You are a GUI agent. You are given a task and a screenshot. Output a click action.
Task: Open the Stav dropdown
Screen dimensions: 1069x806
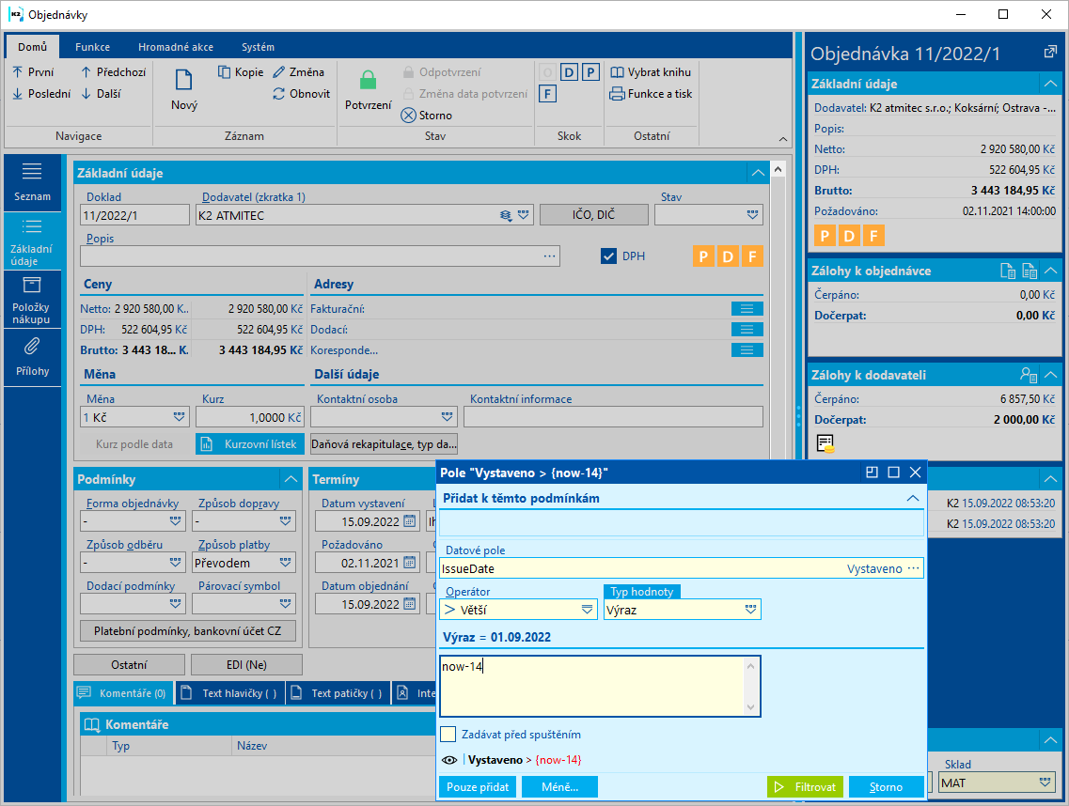click(752, 215)
